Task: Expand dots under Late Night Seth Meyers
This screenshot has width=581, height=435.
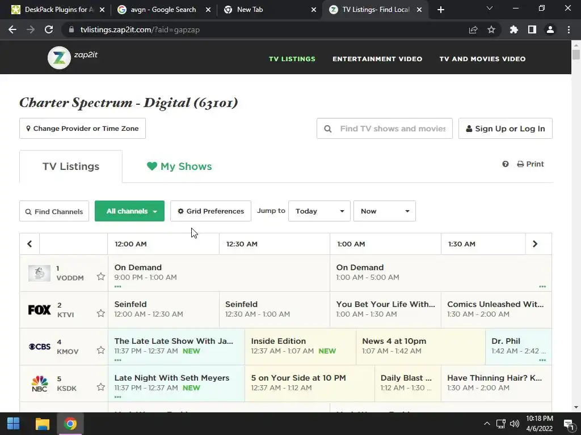Action: 118,397
